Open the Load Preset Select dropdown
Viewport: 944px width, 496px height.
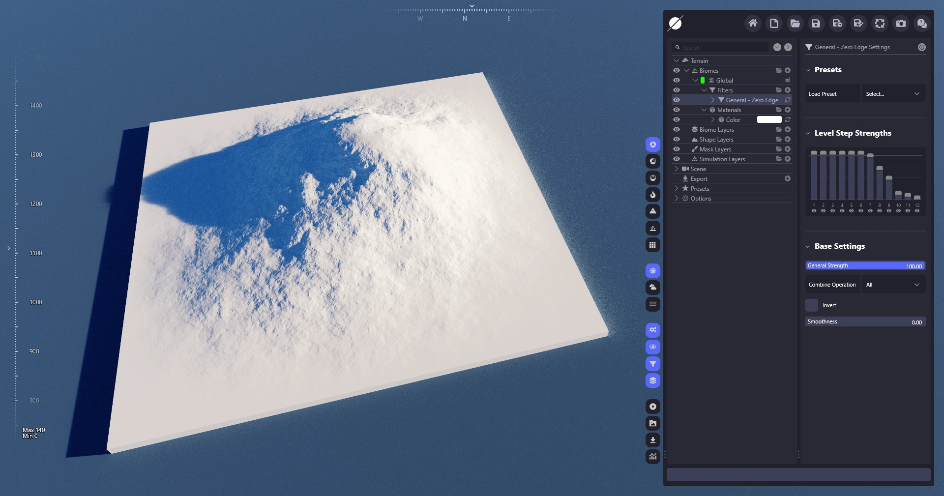coord(893,94)
